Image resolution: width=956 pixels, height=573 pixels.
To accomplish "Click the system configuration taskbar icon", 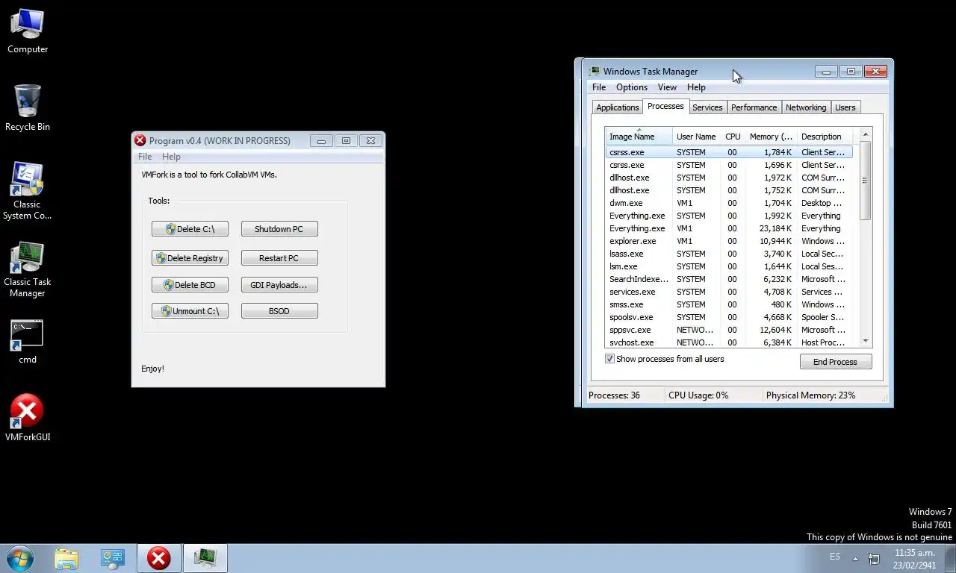I will 113,558.
